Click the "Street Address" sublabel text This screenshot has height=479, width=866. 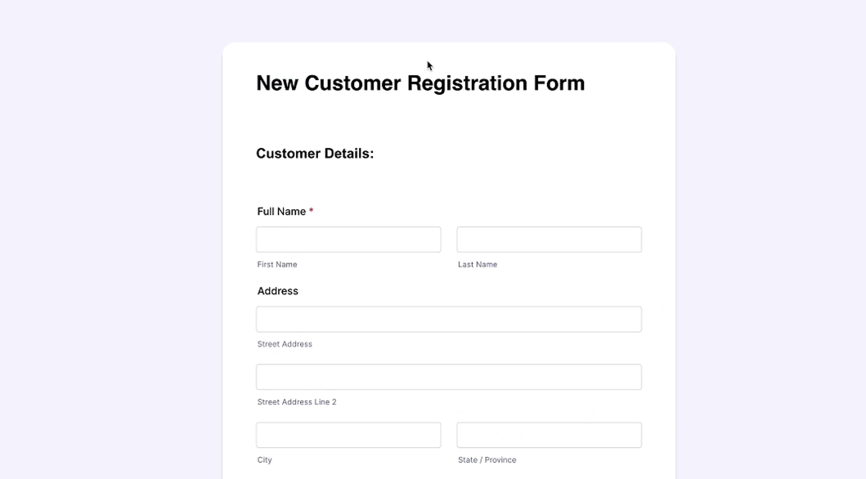click(285, 344)
